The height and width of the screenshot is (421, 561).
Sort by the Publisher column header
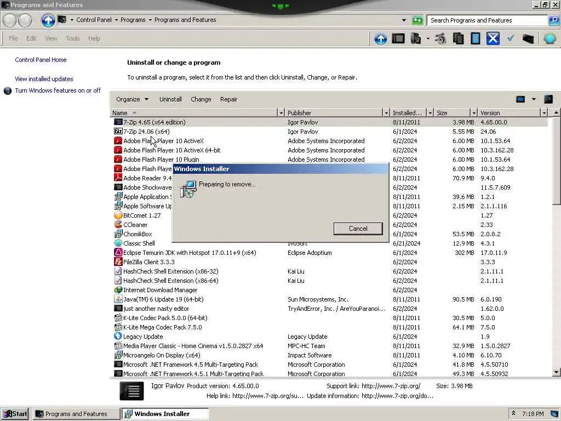point(334,113)
